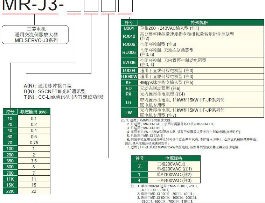Viewport: 265px width, 203px height.
Task: Click the MELSERVO-J3系列 label
Action: tap(36, 40)
